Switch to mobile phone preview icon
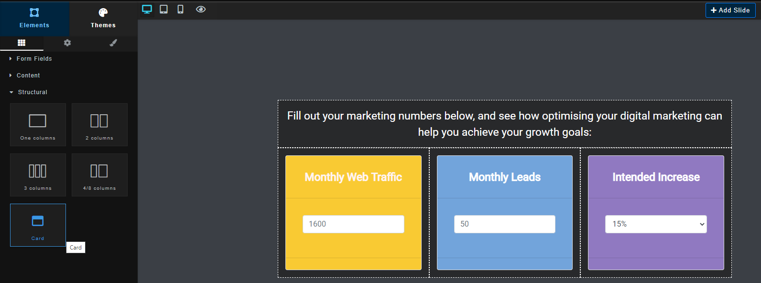The height and width of the screenshot is (283, 761). pyautogui.click(x=180, y=9)
